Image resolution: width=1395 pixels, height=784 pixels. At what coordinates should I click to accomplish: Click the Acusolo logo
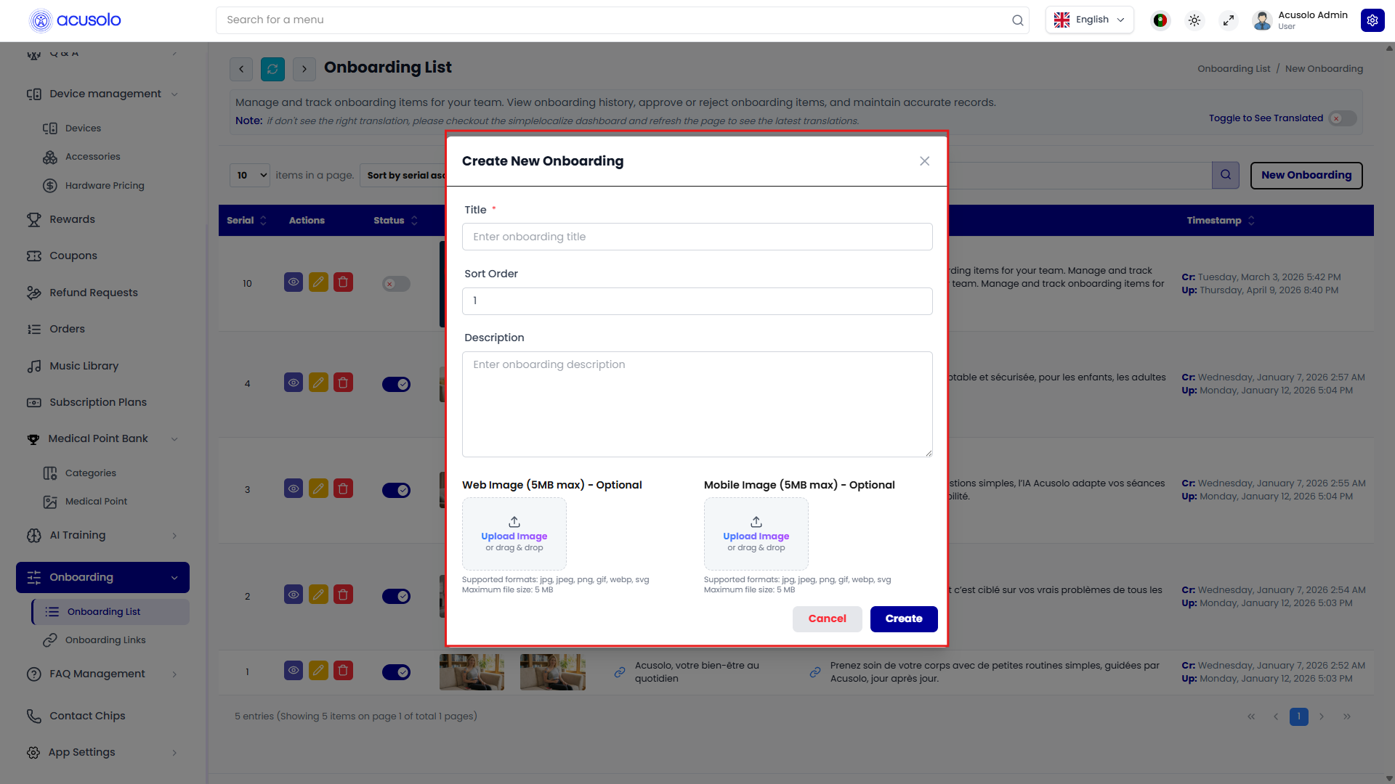pos(75,20)
